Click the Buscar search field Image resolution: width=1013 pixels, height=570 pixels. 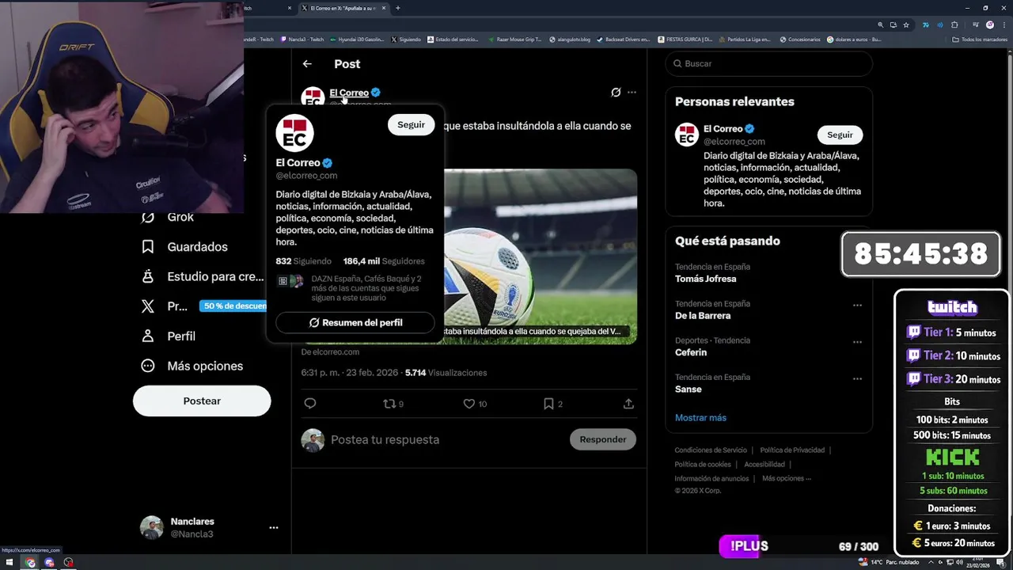[768, 63]
